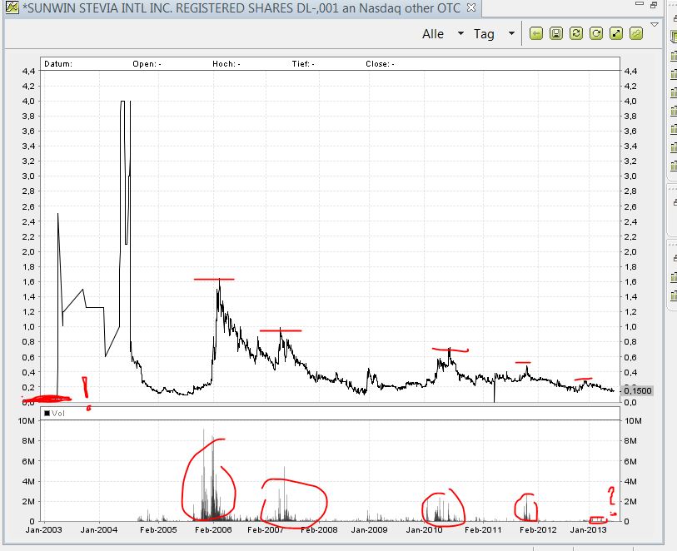Click the Jan-2010 date axis label

click(424, 530)
